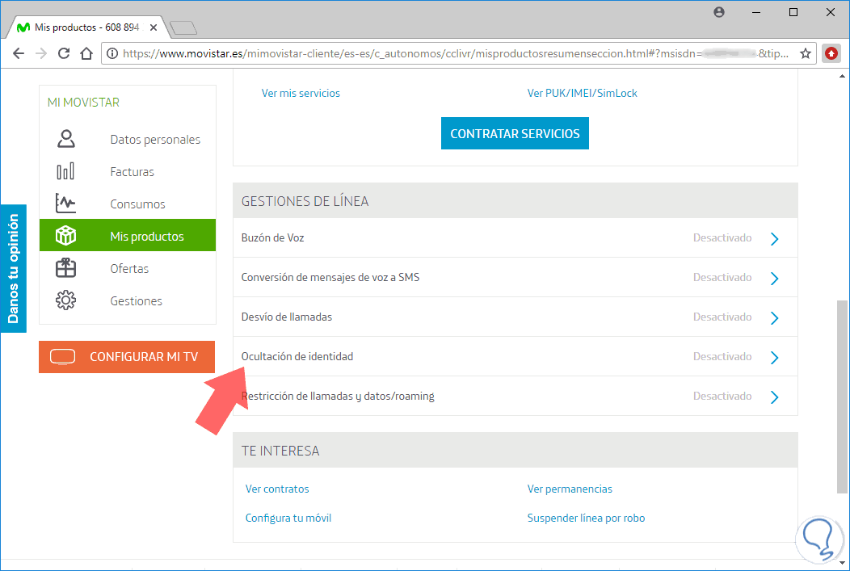The width and height of the screenshot is (850, 571).
Task: Click the Gestiones gear icon
Action: (x=66, y=300)
